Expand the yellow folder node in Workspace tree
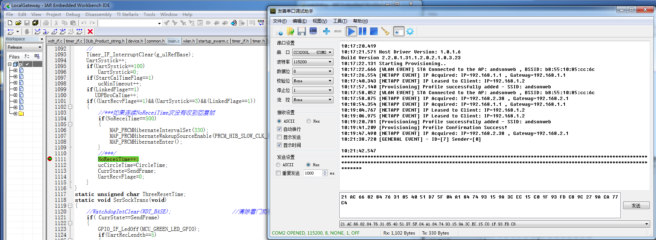This screenshot has height=240, width=656. 15,113
